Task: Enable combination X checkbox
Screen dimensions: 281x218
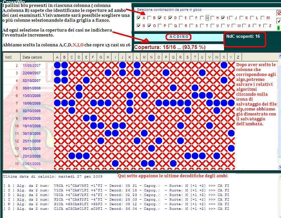Action: tap(244, 26)
